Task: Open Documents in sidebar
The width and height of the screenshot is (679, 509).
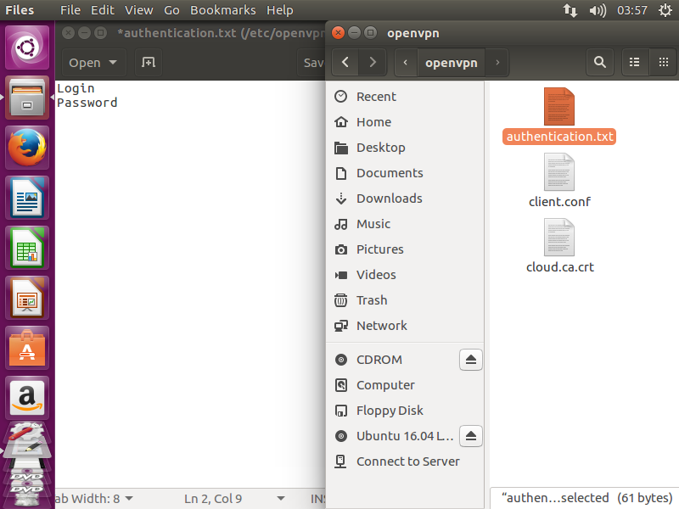Action: click(x=405, y=173)
